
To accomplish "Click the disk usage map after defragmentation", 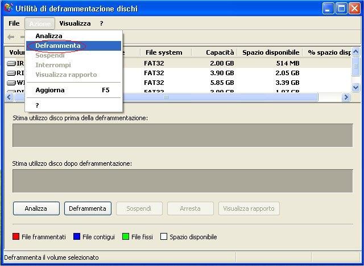I will 183,181.
